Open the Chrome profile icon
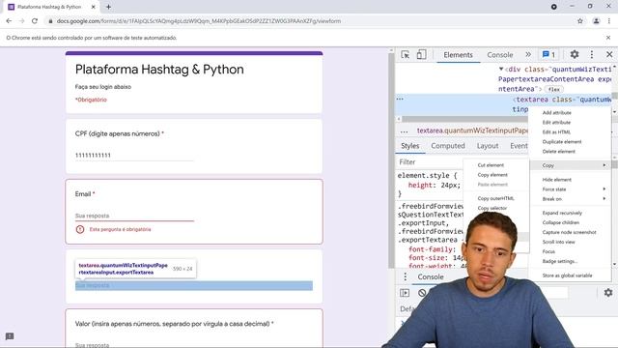The image size is (618, 348). click(x=597, y=21)
